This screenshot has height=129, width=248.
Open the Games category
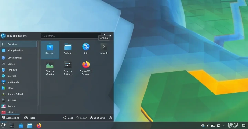18,64
